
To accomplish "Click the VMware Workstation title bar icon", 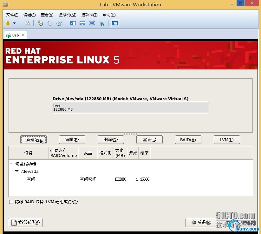I will [x=6, y=4].
